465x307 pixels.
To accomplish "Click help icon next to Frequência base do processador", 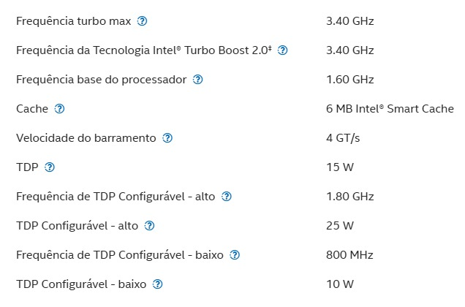I will click(197, 80).
